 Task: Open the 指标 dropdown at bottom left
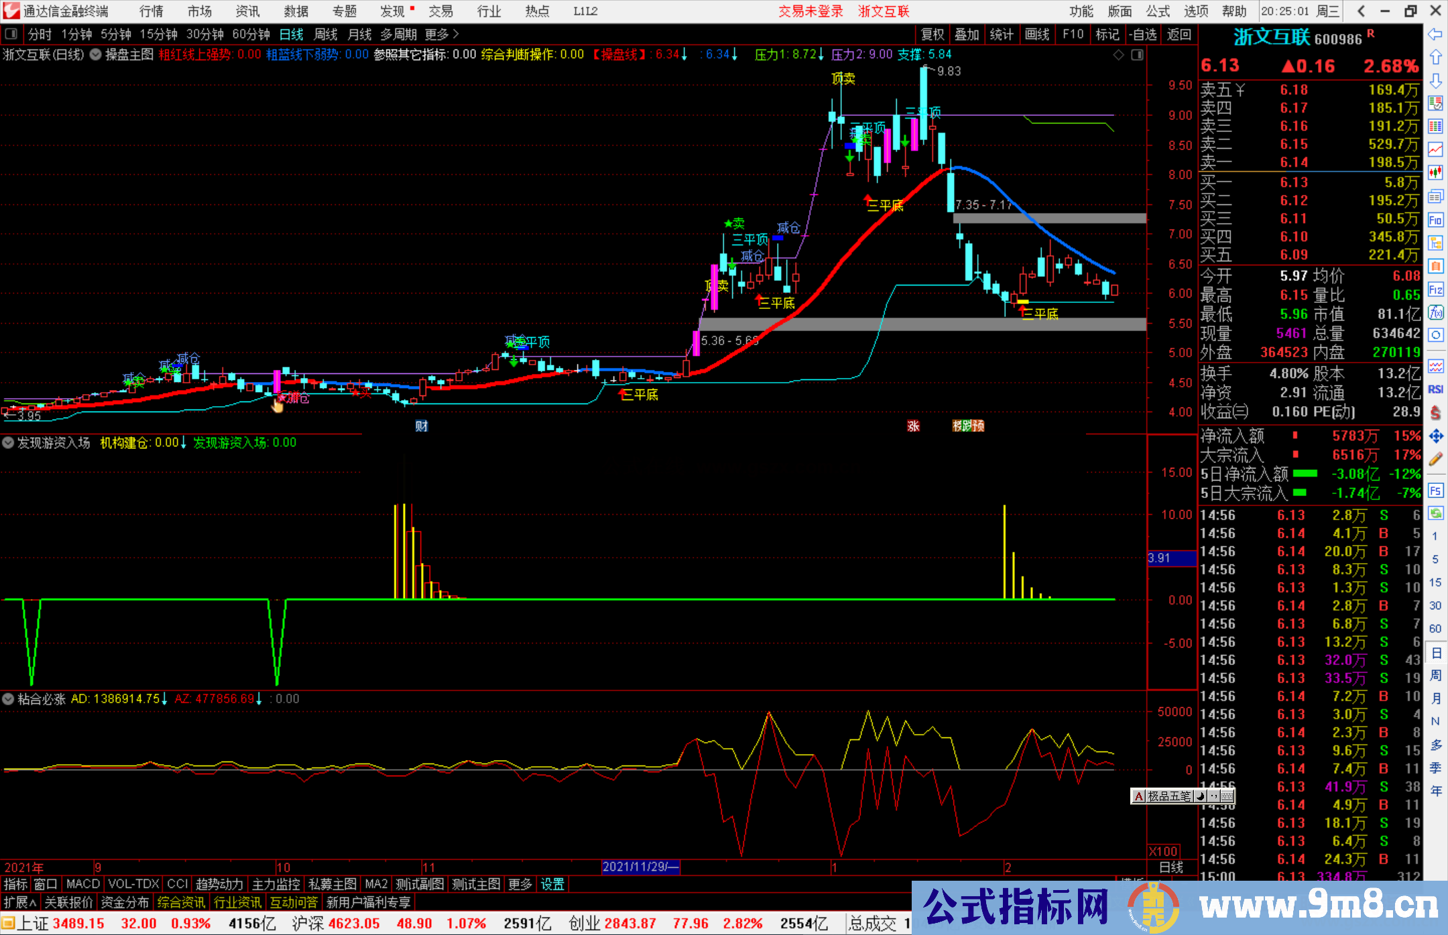[x=15, y=885]
